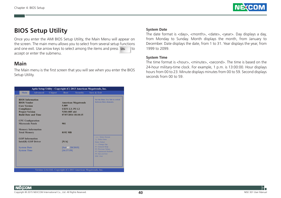Click the NEXCOM logo in the header
Screen dimensions: 281x198
(x=250, y=7)
